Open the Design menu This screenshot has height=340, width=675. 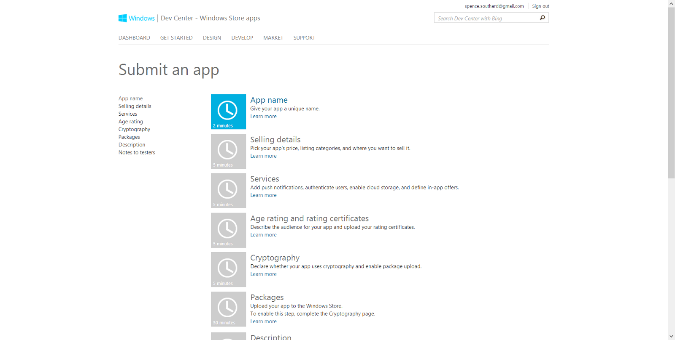(212, 38)
